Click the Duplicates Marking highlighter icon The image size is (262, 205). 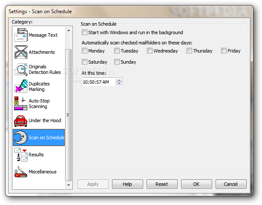[x=21, y=86]
